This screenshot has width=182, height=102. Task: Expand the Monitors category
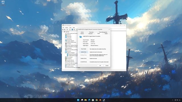65,51
